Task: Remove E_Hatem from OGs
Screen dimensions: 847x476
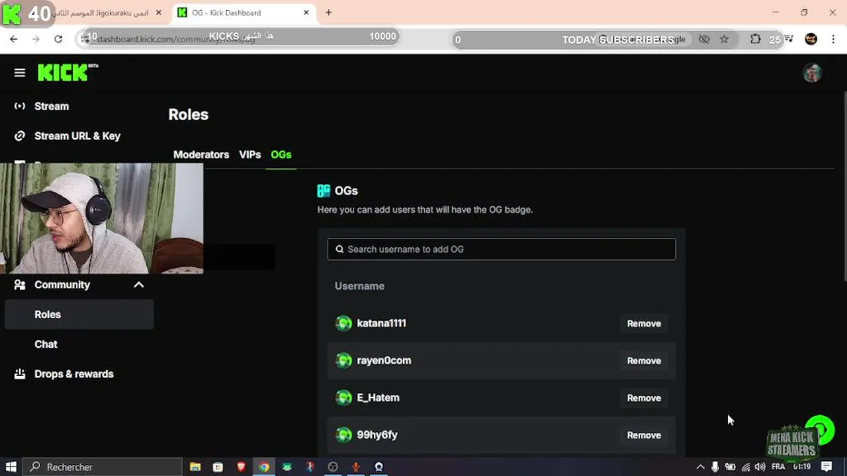Action: pos(644,397)
